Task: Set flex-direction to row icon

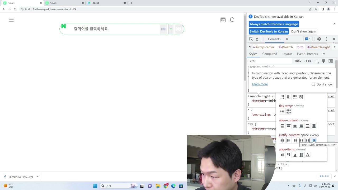Action: (282, 97)
